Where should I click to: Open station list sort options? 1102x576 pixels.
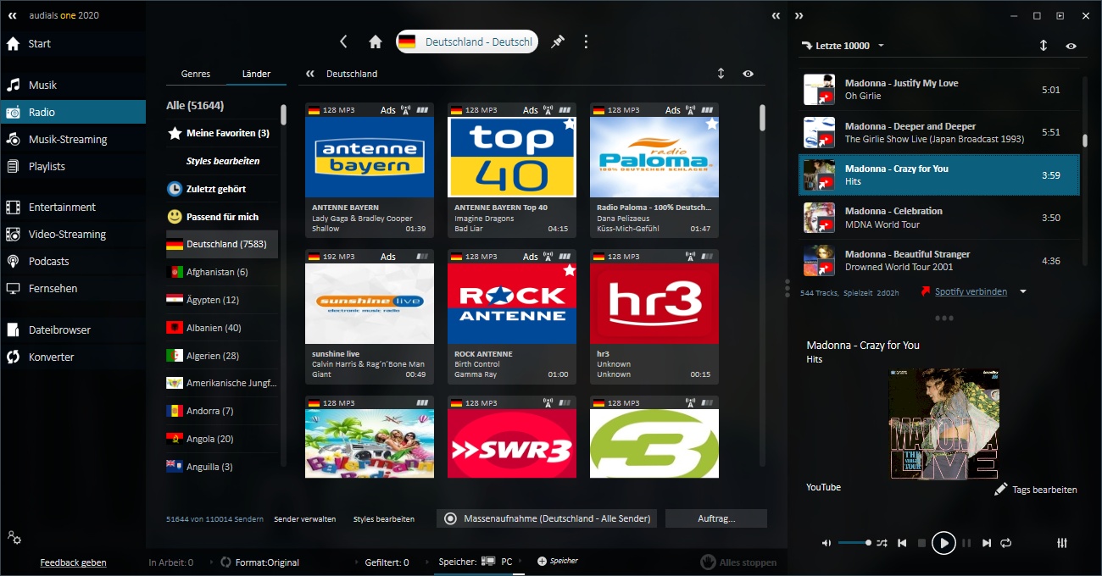click(x=721, y=74)
